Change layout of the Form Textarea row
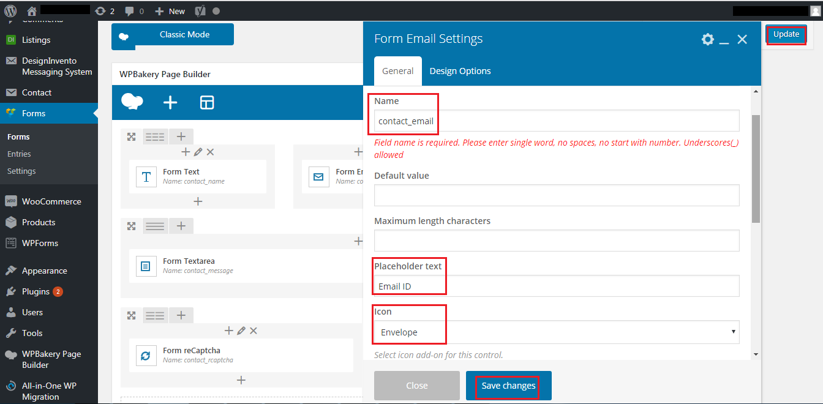 pyautogui.click(x=155, y=226)
